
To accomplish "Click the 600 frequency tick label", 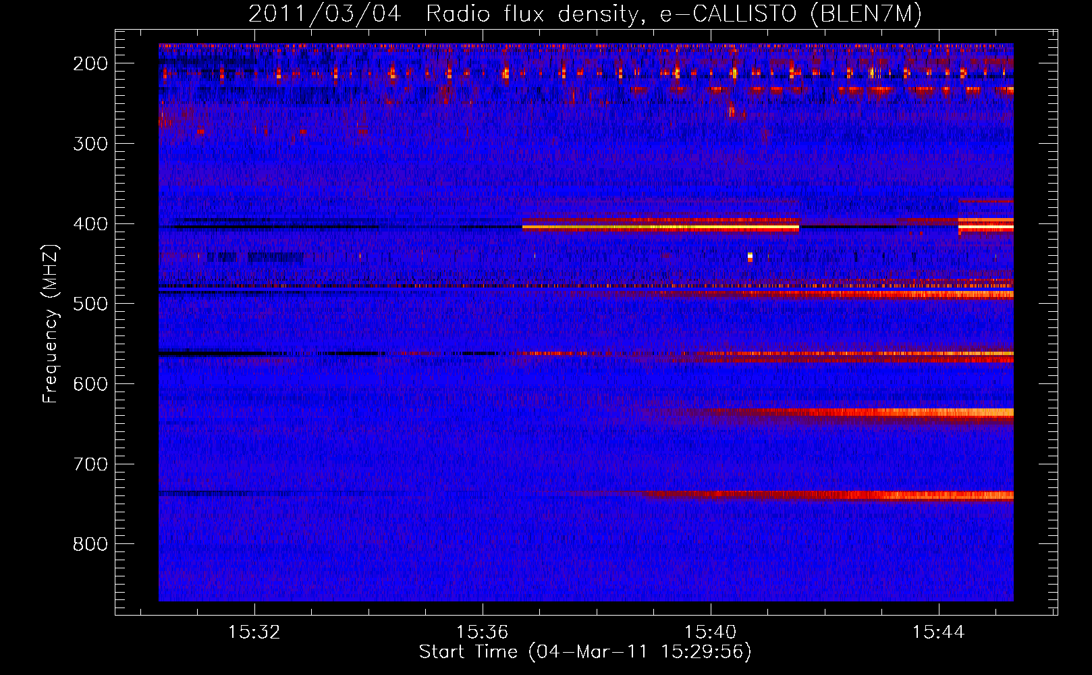I will [90, 384].
